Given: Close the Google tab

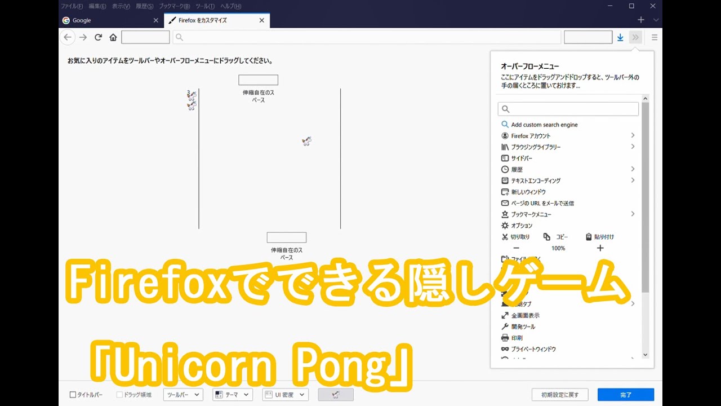Looking at the screenshot, I should point(156,20).
